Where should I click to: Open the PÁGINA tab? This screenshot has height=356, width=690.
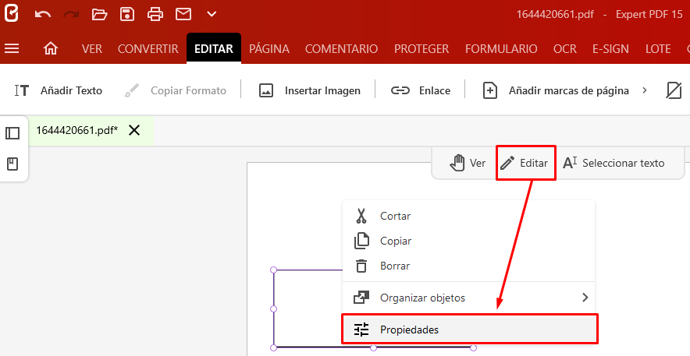point(269,49)
